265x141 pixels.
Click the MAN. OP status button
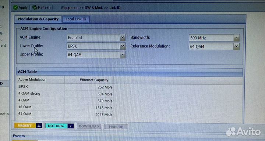[116, 127]
